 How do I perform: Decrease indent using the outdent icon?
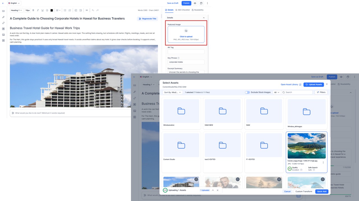point(76,10)
